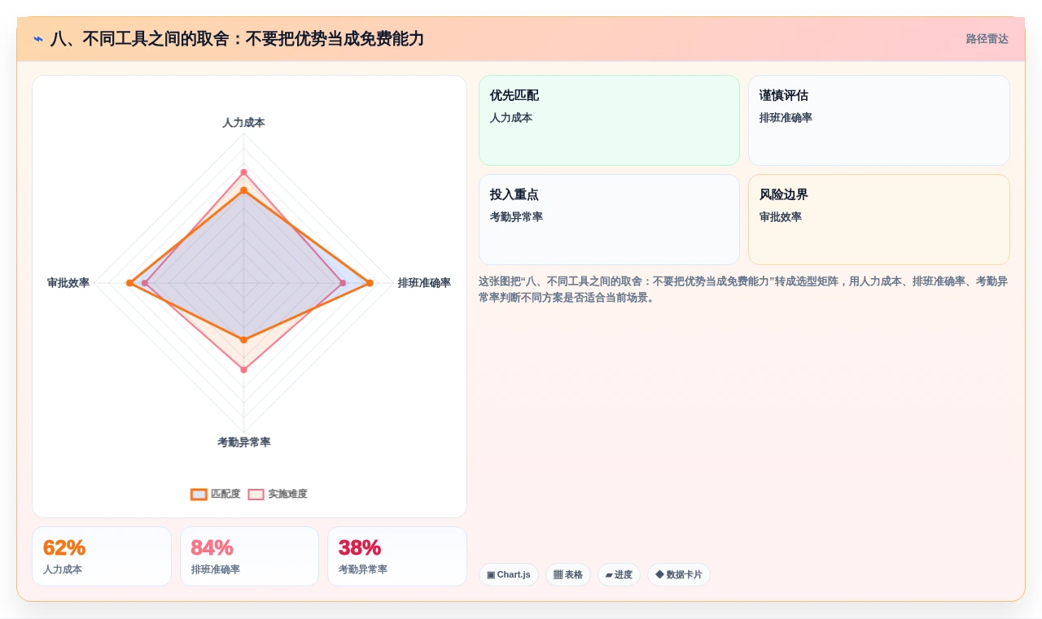Click the 62% 人力成本 stat card
This screenshot has width=1042, height=619.
102,556
